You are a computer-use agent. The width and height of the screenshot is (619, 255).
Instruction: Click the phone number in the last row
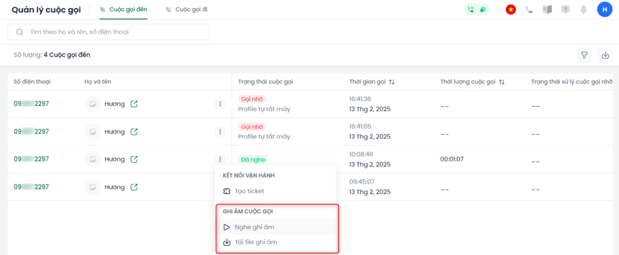tap(31, 187)
